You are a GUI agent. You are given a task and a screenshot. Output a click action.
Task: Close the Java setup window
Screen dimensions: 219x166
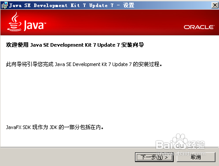pyautogui.click(x=215, y=5)
